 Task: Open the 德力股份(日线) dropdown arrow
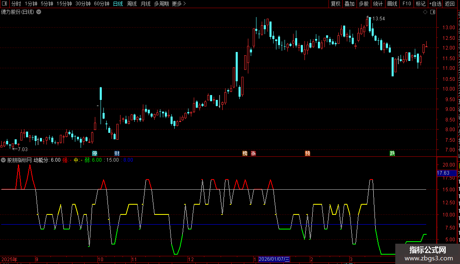click(x=38, y=12)
